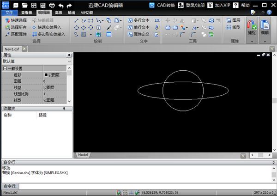Click the print icon in quick toolbar
The width and height of the screenshot is (277, 196).
click(52, 5)
